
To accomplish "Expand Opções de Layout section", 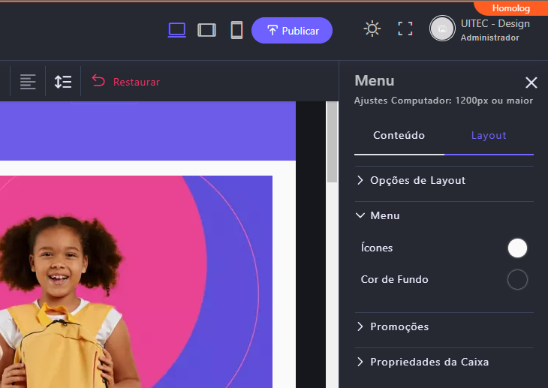I will click(417, 180).
